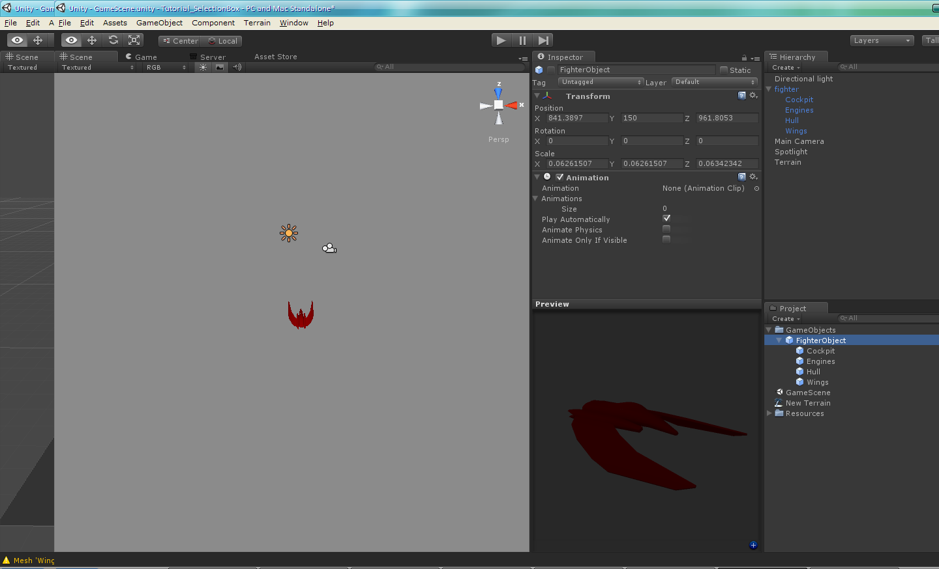Click the Step frame button
The image size is (939, 569).
(x=543, y=40)
